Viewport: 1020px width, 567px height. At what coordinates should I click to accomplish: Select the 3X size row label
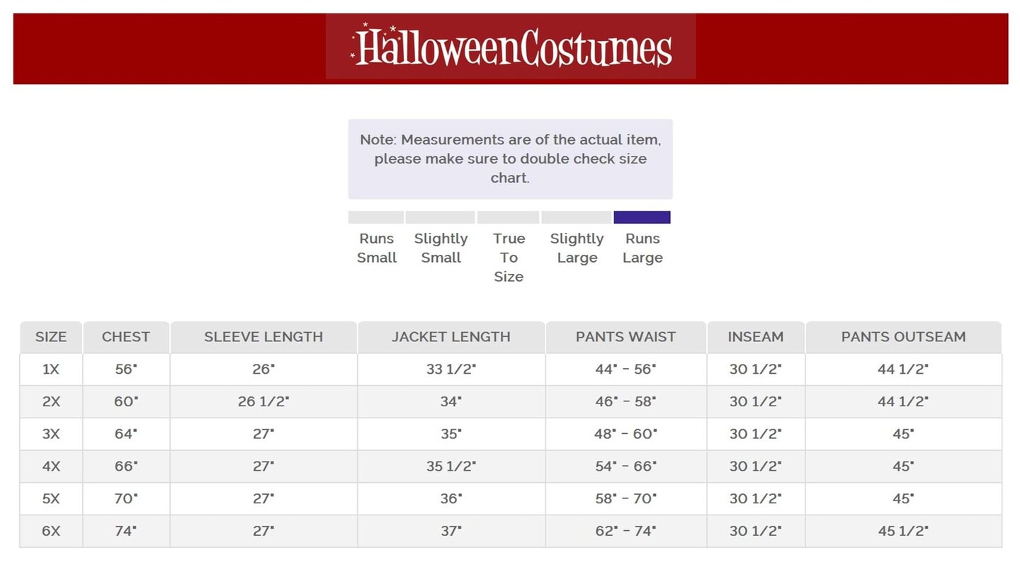(x=51, y=434)
